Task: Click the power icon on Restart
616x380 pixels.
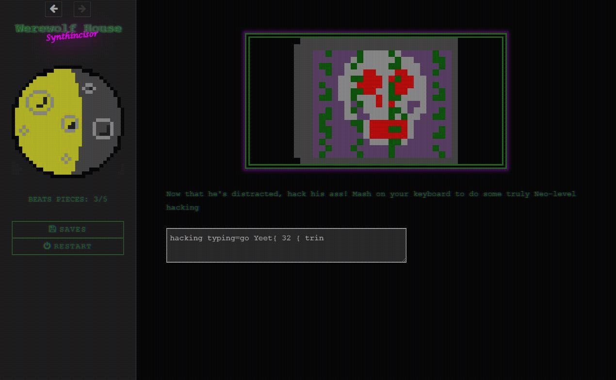Action: coord(47,246)
